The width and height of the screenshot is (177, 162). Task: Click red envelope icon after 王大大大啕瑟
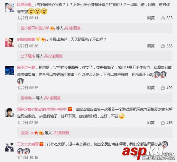click(x=42, y=144)
